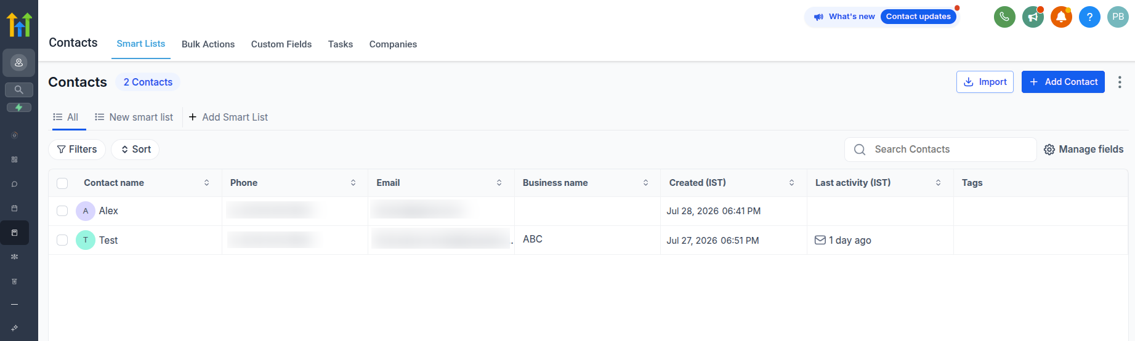
Task: Click the Import button
Action: pyautogui.click(x=985, y=82)
